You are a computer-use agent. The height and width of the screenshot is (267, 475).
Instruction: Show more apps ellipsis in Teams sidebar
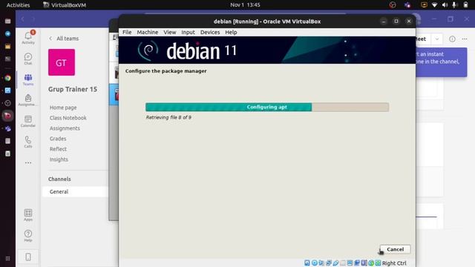[28, 163]
